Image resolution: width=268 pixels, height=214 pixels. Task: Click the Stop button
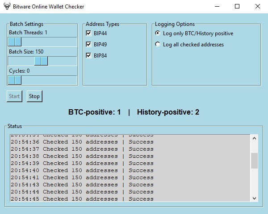34,96
